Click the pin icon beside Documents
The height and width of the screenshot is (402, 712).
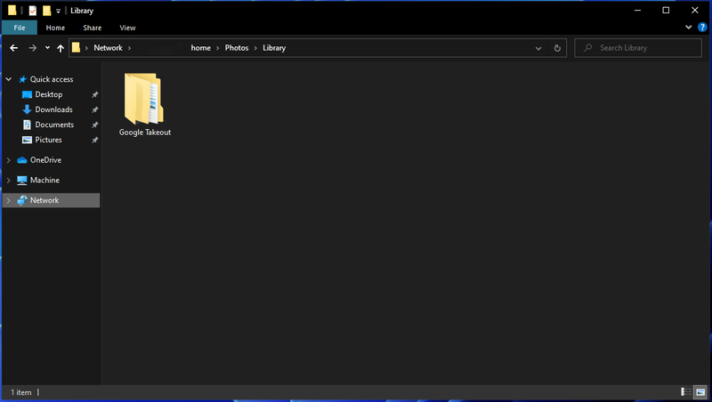click(x=95, y=125)
